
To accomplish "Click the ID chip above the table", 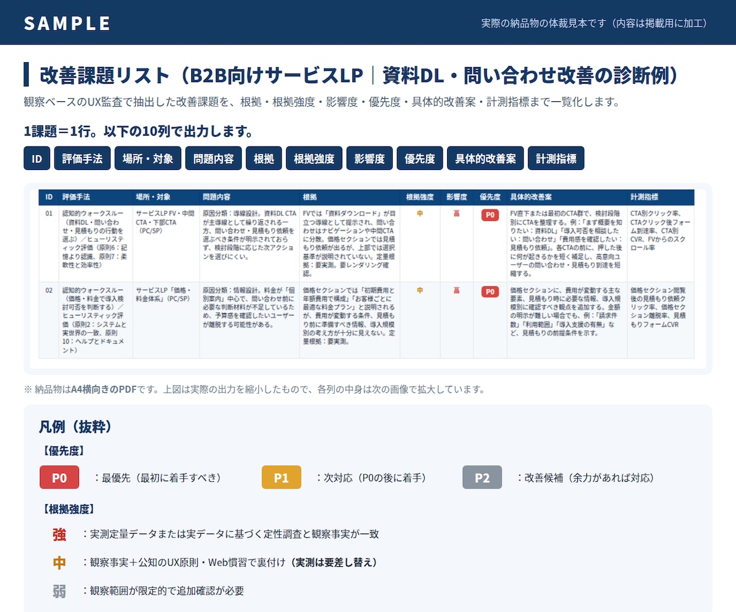I will (x=37, y=159).
